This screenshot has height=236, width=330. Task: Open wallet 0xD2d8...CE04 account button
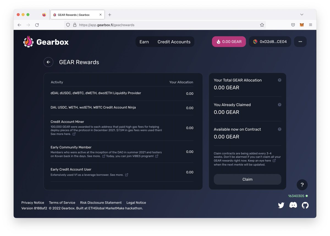270,42
